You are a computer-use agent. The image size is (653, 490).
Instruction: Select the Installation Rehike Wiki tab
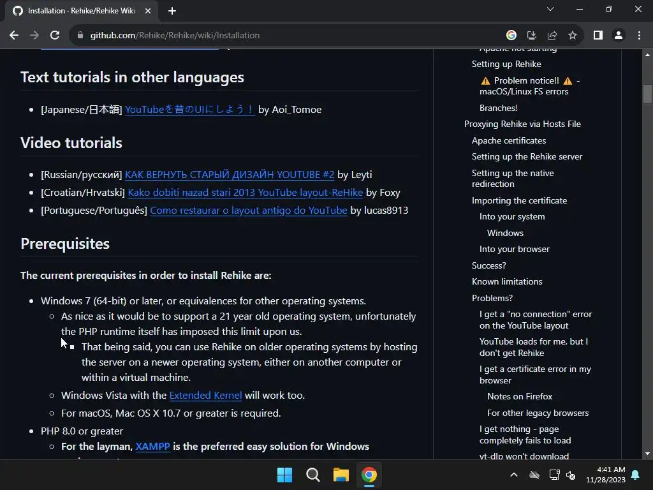[x=81, y=11]
